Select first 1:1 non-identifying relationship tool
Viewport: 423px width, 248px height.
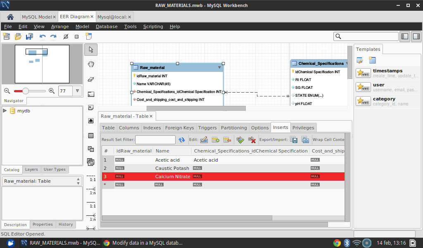(91, 178)
